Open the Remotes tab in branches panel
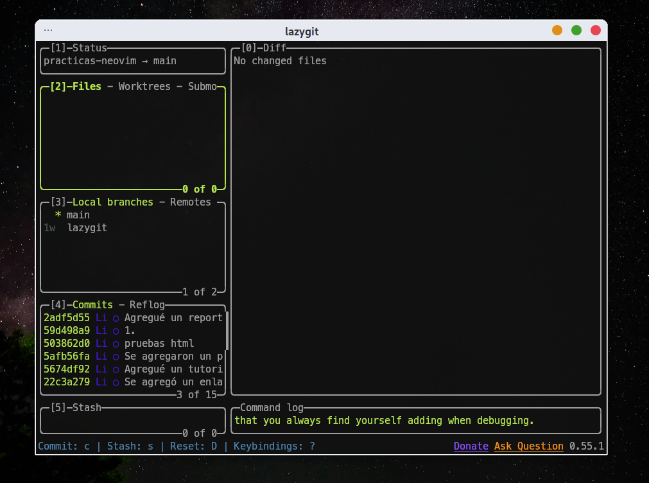The image size is (649, 483). coord(190,202)
